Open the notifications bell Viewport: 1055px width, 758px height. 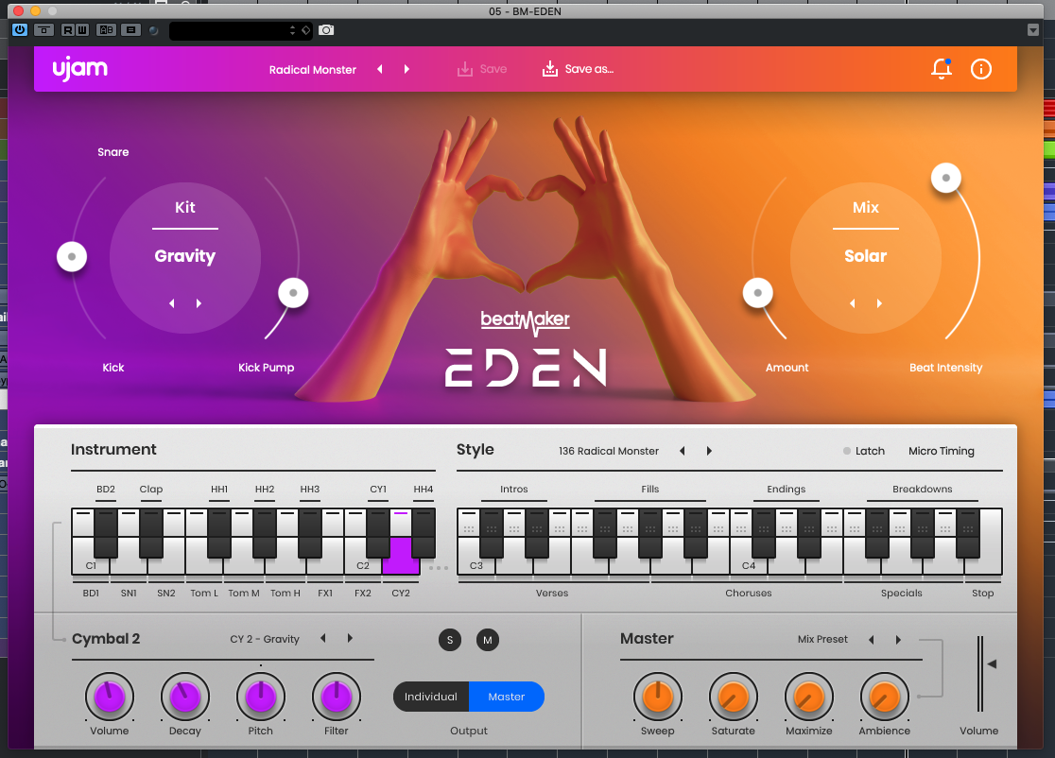(x=941, y=69)
